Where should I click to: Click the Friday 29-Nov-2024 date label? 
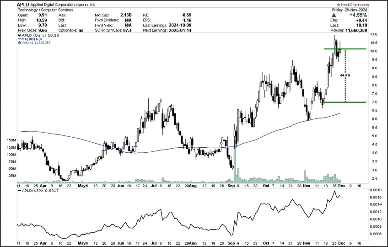[350, 10]
